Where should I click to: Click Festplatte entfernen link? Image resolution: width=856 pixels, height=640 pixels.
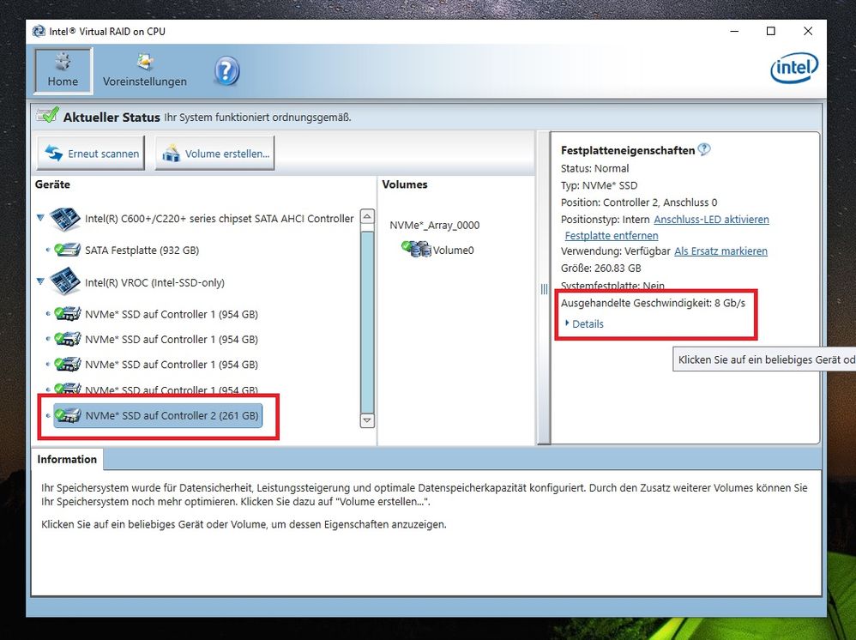click(x=612, y=235)
